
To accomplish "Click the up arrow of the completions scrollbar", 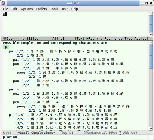I will click(x=151, y=43).
